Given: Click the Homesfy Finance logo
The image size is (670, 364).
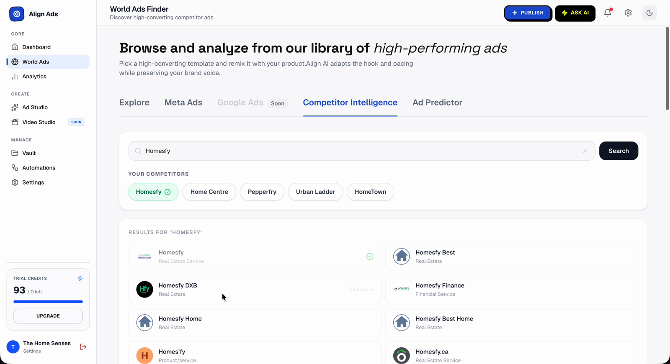Looking at the screenshot, I should (x=401, y=290).
